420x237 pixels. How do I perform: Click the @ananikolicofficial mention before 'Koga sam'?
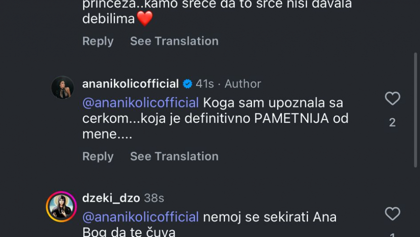click(x=140, y=102)
